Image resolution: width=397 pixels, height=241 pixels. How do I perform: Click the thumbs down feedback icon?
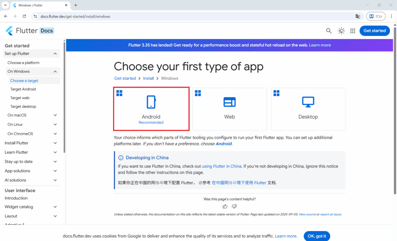234,207
